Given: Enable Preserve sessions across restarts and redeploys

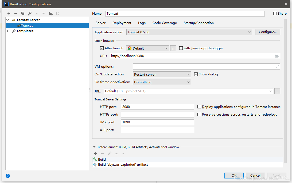Looking at the screenshot, I should click(199, 115).
